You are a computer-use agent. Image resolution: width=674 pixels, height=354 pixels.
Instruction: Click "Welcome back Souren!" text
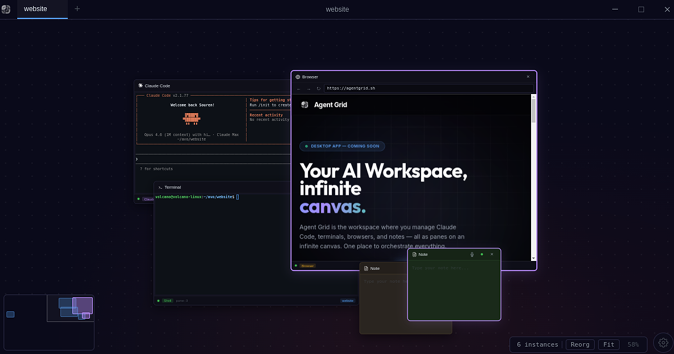(x=192, y=105)
